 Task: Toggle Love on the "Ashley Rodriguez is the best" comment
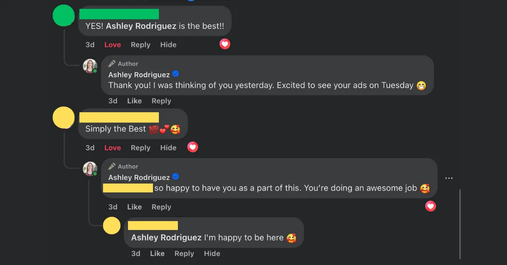pos(112,45)
